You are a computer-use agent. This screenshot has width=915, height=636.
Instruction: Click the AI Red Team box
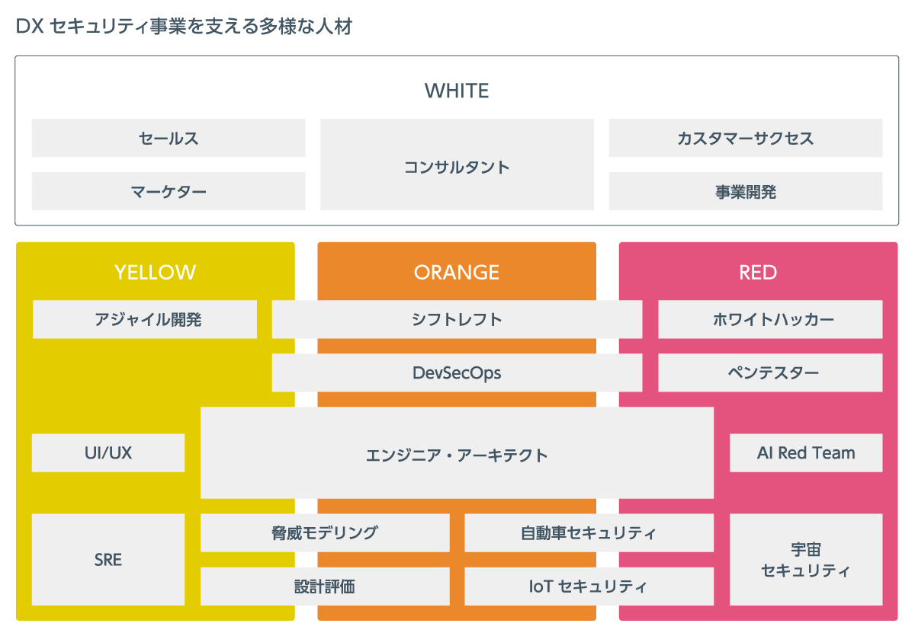(806, 452)
